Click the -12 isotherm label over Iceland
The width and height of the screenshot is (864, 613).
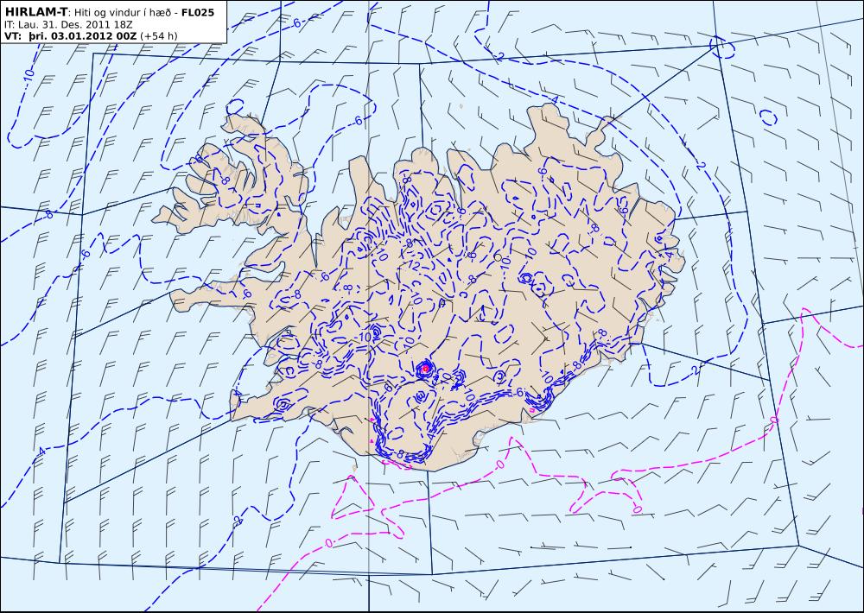pos(413,265)
